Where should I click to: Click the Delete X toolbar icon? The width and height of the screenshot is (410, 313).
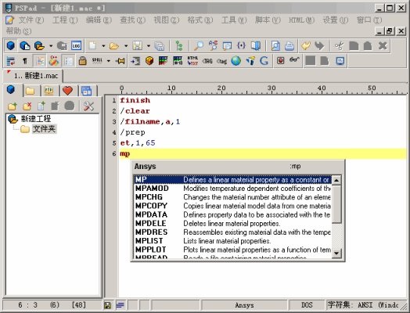click(383, 45)
